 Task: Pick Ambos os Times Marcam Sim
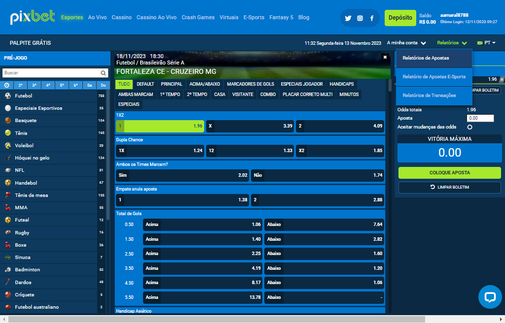pos(182,175)
